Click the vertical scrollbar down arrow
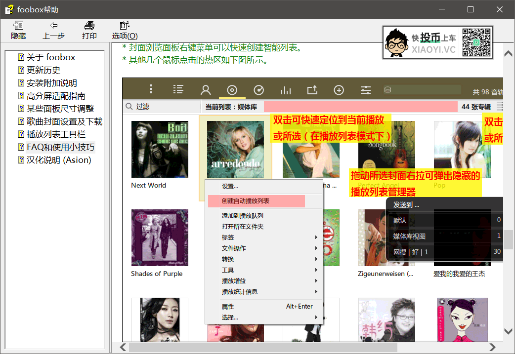Image resolution: width=515 pixels, height=354 pixels. (x=509, y=331)
